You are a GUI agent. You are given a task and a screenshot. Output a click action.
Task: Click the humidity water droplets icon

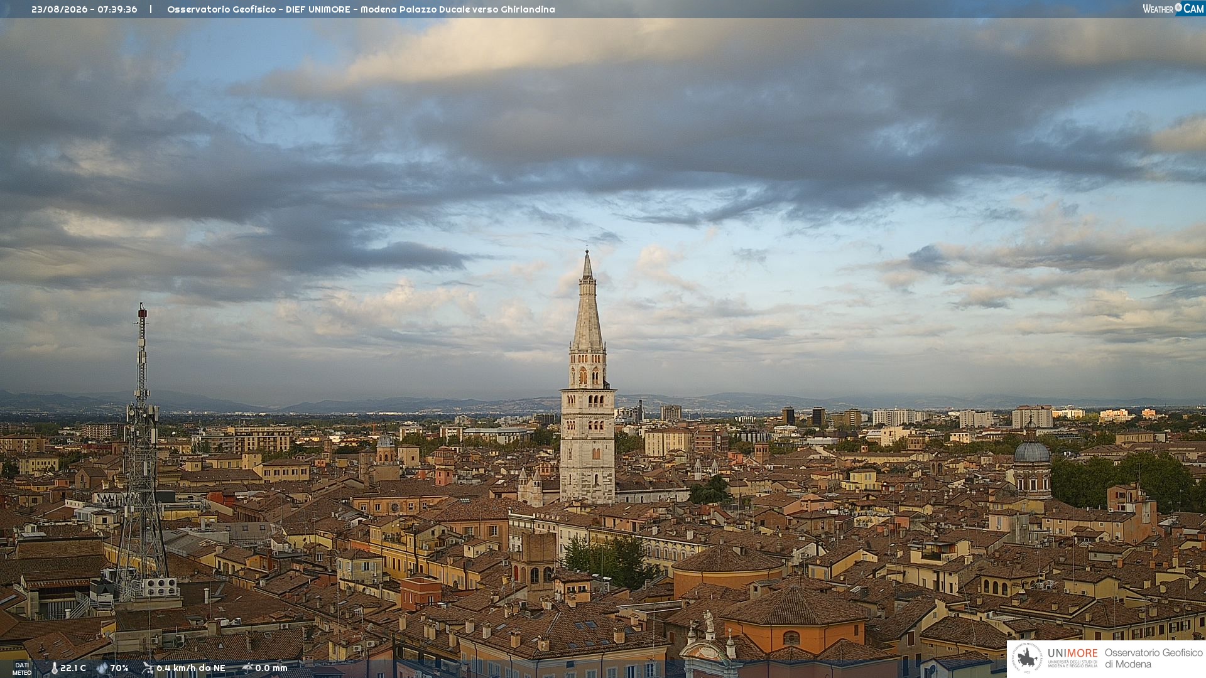(x=102, y=668)
